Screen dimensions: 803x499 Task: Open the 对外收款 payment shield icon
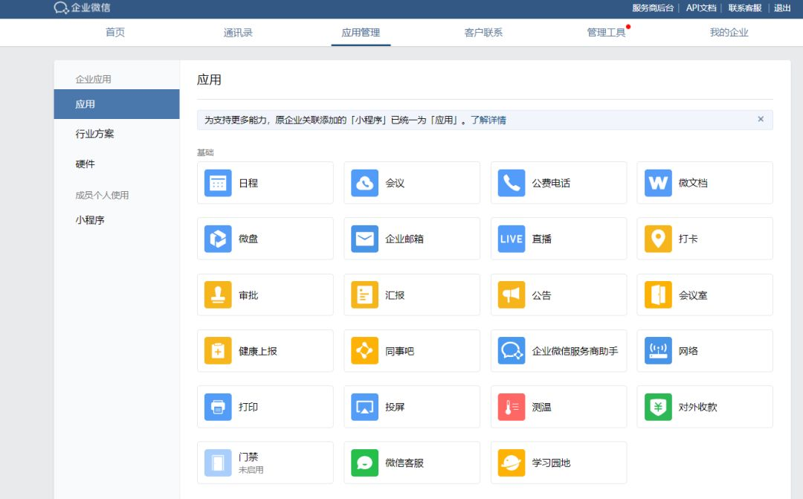(658, 407)
